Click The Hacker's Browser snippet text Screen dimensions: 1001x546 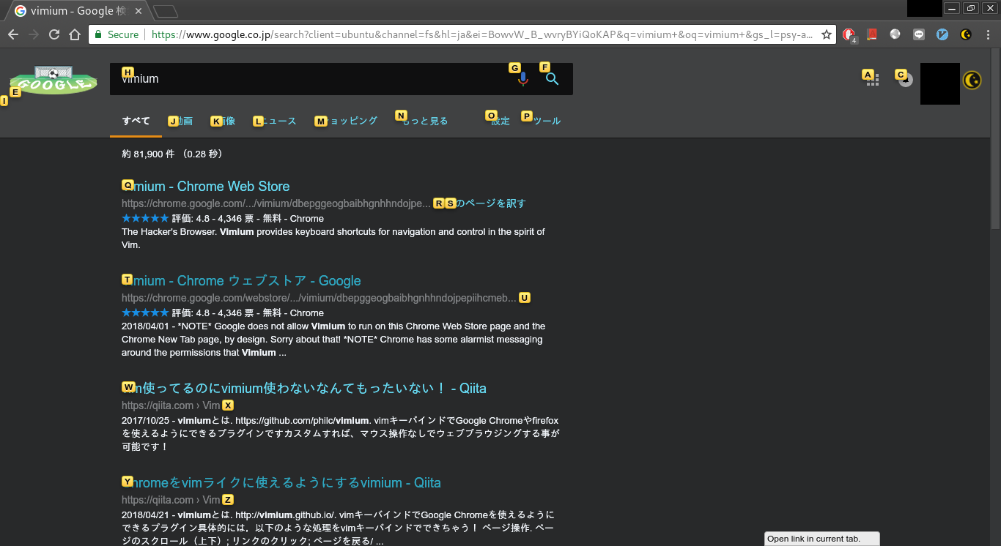pyautogui.click(x=333, y=239)
